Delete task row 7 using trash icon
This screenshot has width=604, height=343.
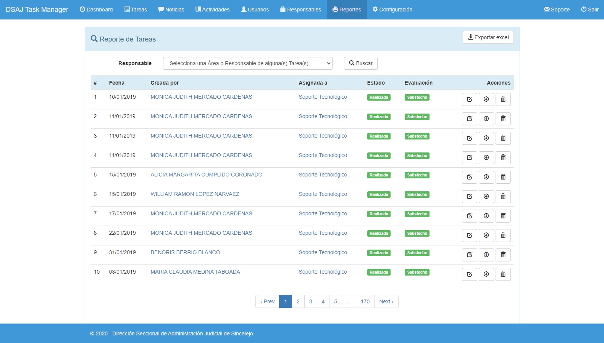tap(503, 216)
